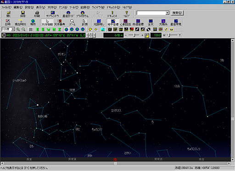The image size is (235, 171).
Task: Toggle 光跡残し light trail mode
Action: 99,23
